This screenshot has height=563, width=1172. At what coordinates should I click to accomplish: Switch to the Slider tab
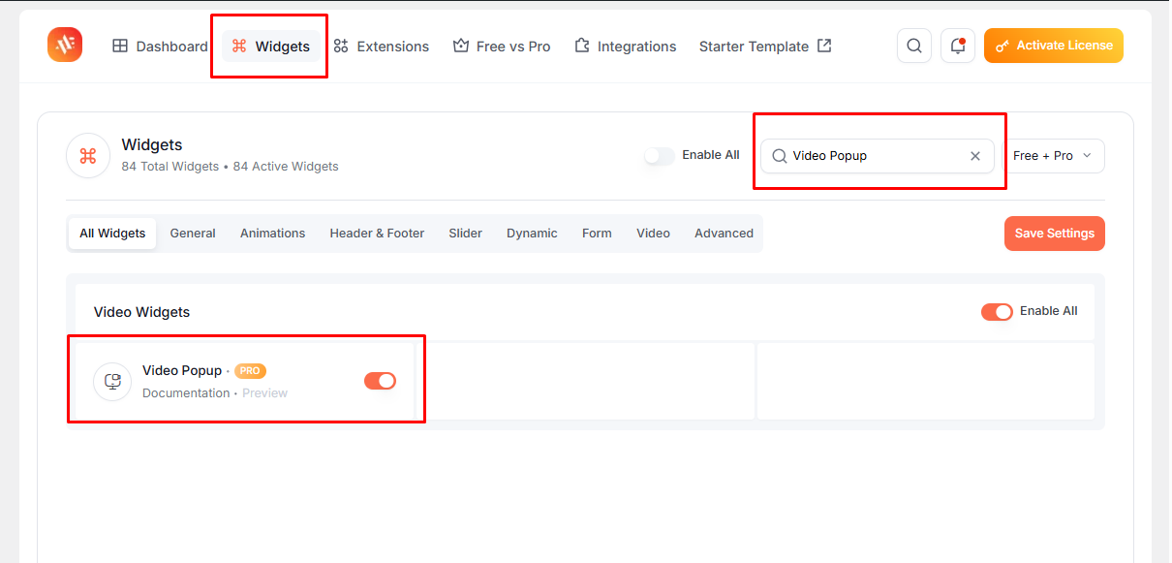[x=465, y=234]
